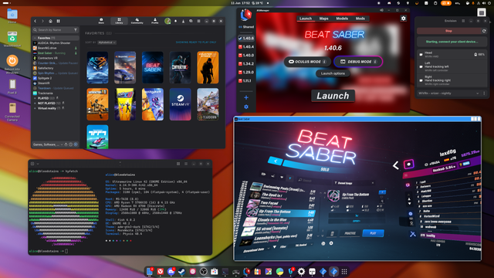Expand the Virtual reality category

(x=35, y=108)
